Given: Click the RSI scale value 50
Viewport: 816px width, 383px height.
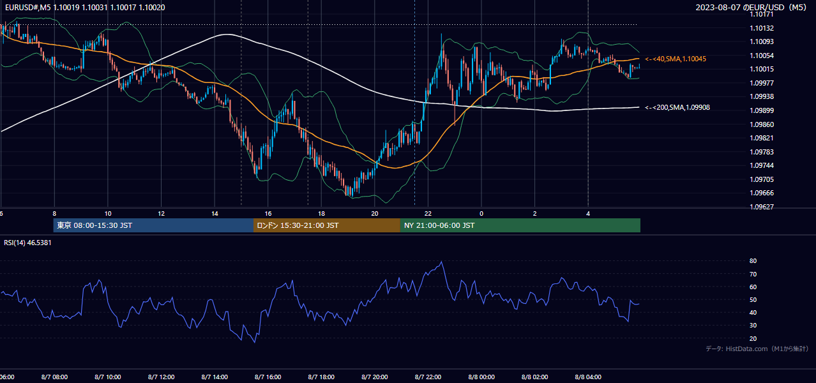Looking at the screenshot, I should [x=753, y=299].
